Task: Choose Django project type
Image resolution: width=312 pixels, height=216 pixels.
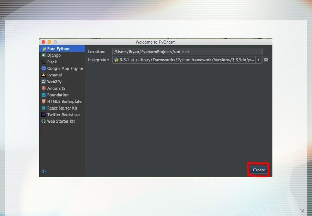Action: tap(62, 55)
